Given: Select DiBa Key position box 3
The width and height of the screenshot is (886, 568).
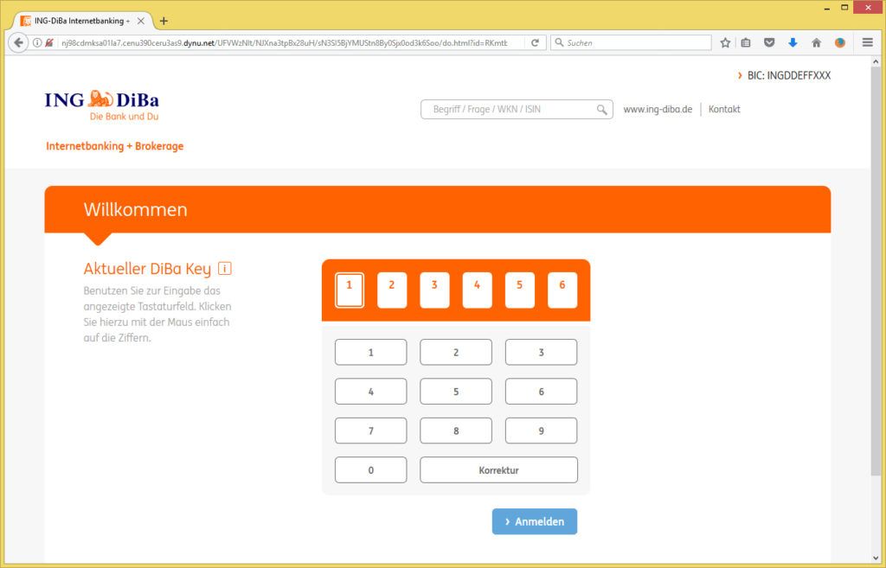Looking at the screenshot, I should (434, 290).
